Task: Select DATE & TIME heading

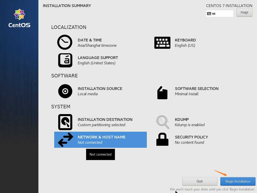Action: click(x=90, y=40)
